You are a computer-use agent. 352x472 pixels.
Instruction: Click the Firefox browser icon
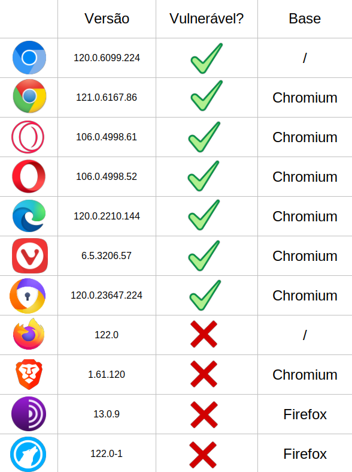tap(29, 334)
